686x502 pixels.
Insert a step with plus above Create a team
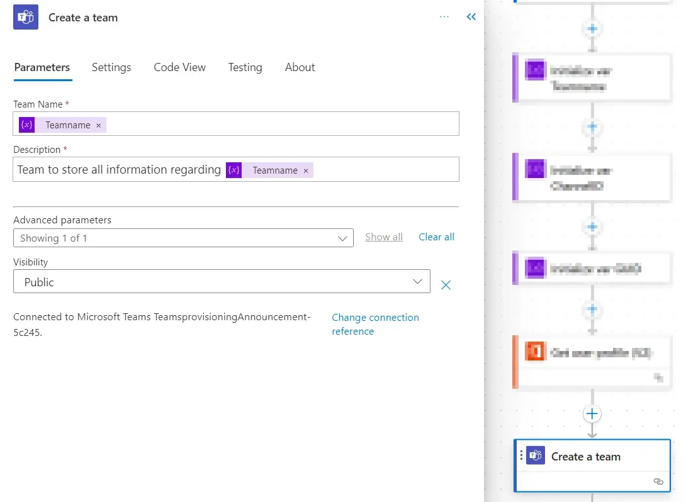pos(592,414)
